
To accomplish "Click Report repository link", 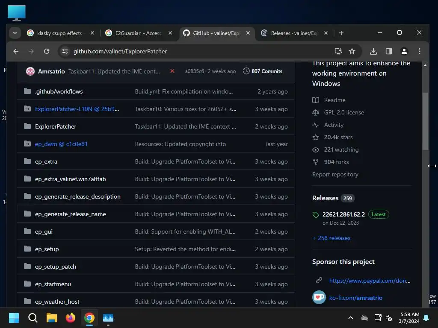I will [335, 175].
